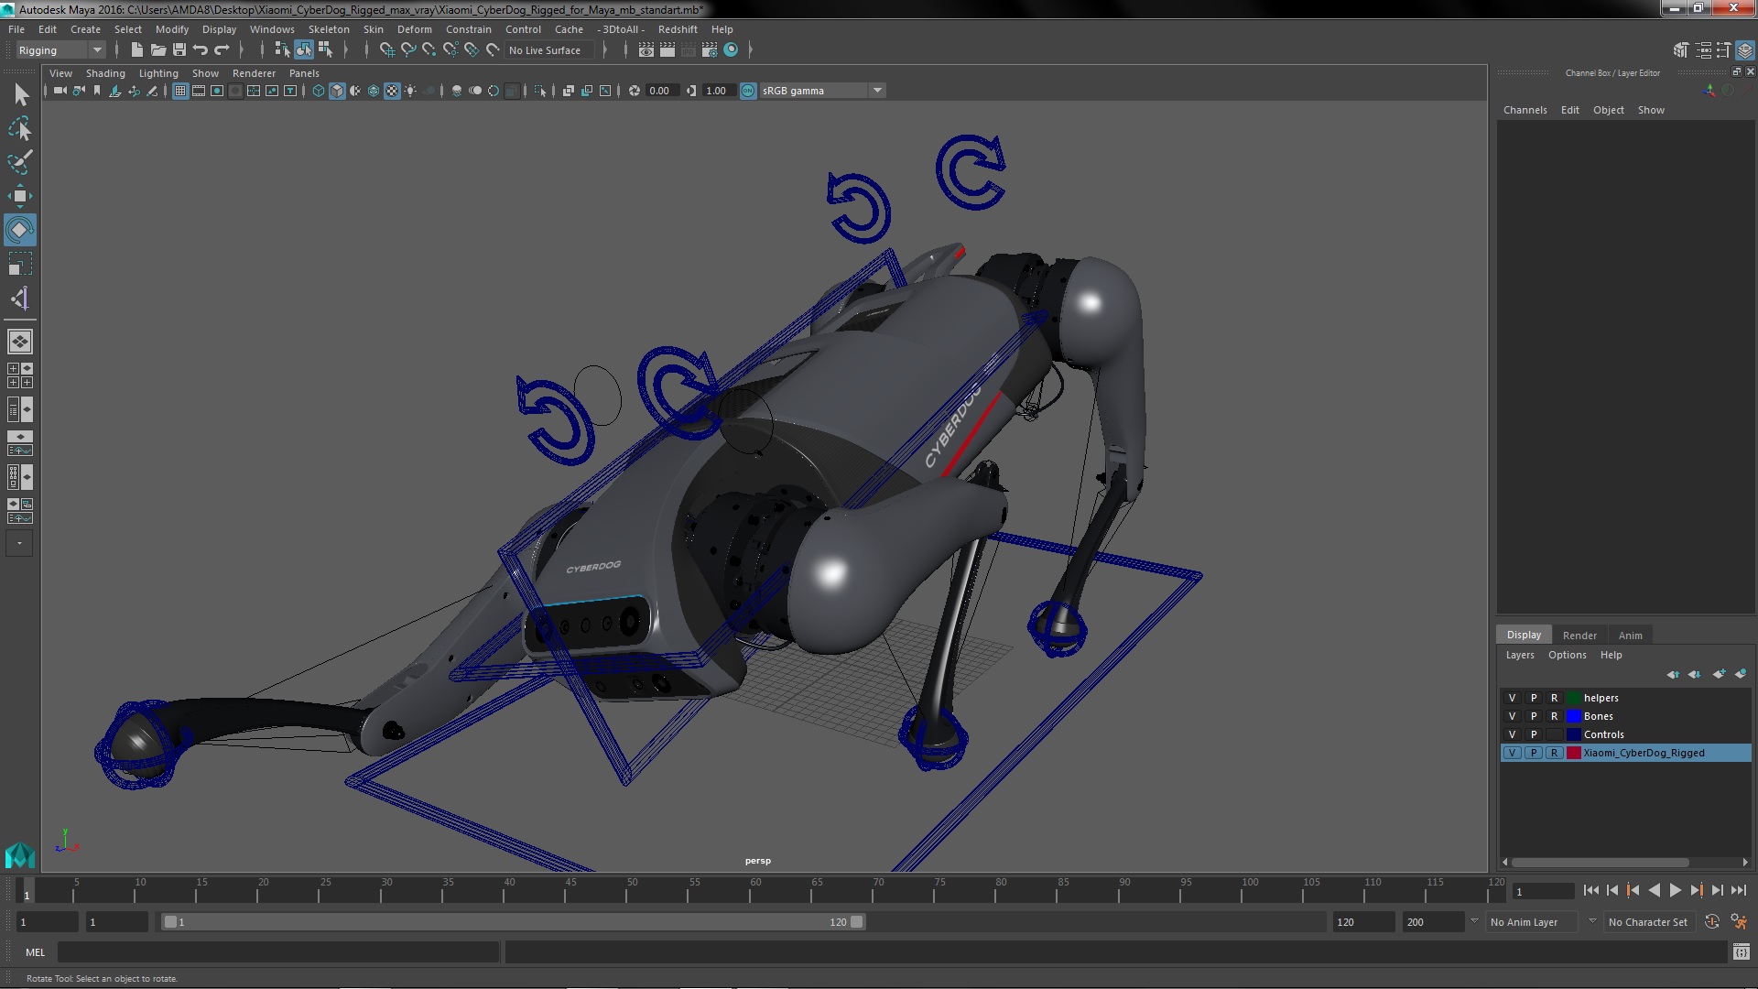1758x989 pixels.
Task: Open the Rigging menu set dropdown
Action: click(60, 50)
